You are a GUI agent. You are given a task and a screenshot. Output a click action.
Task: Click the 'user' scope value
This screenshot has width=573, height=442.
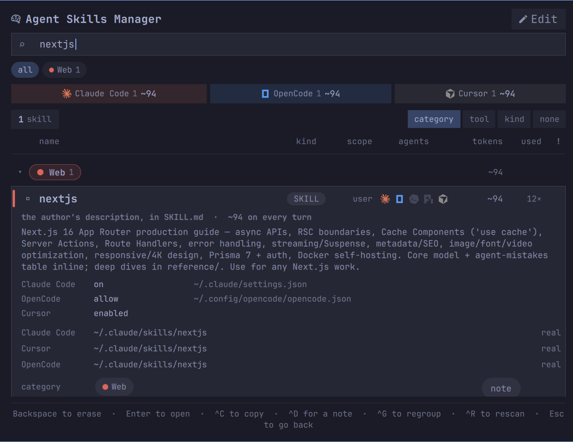click(x=362, y=199)
